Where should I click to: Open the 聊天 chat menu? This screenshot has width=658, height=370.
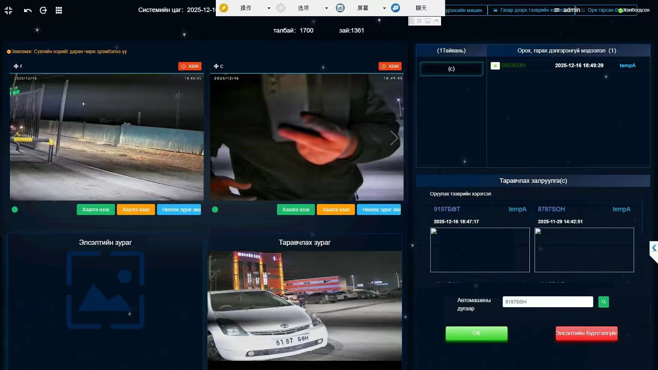click(x=421, y=8)
